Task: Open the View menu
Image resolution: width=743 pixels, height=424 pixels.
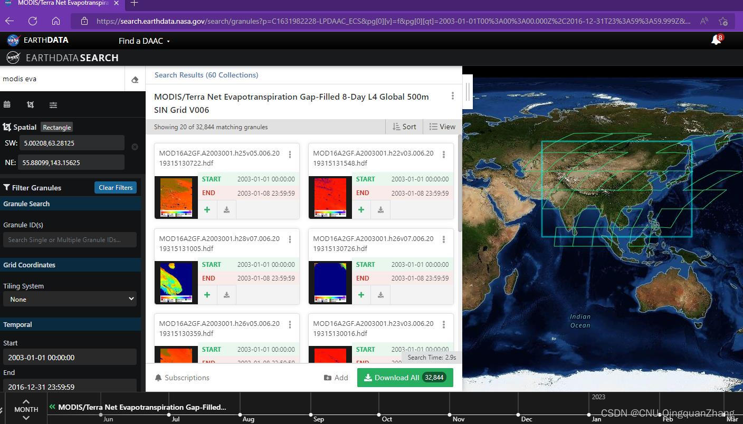Action: [x=442, y=127]
